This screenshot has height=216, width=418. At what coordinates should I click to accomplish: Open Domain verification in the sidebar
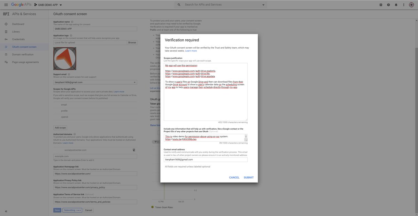pos(23,55)
